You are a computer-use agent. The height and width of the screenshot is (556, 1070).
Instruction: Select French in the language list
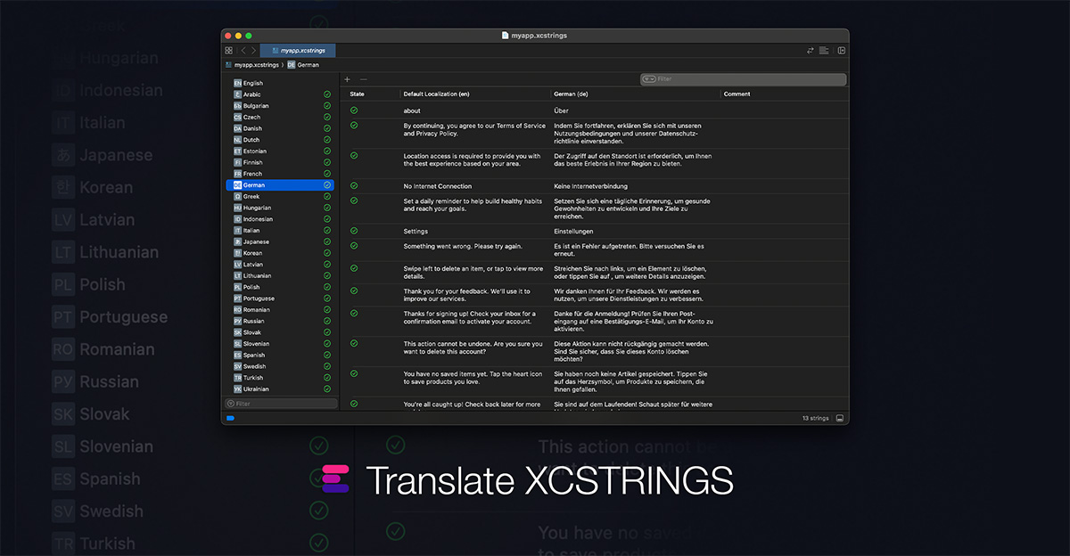(253, 174)
